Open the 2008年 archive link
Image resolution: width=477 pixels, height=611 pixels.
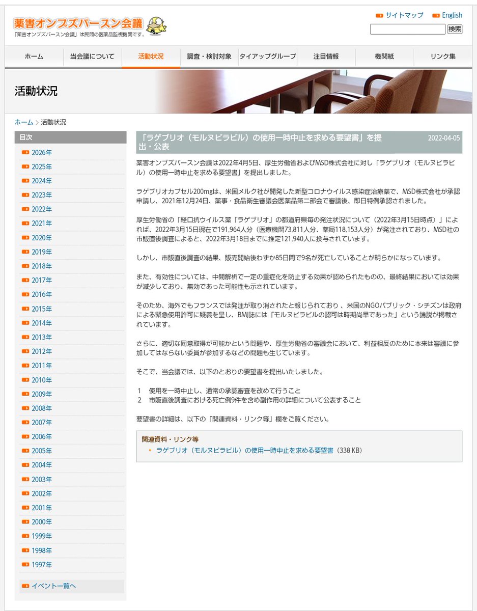[42, 408]
